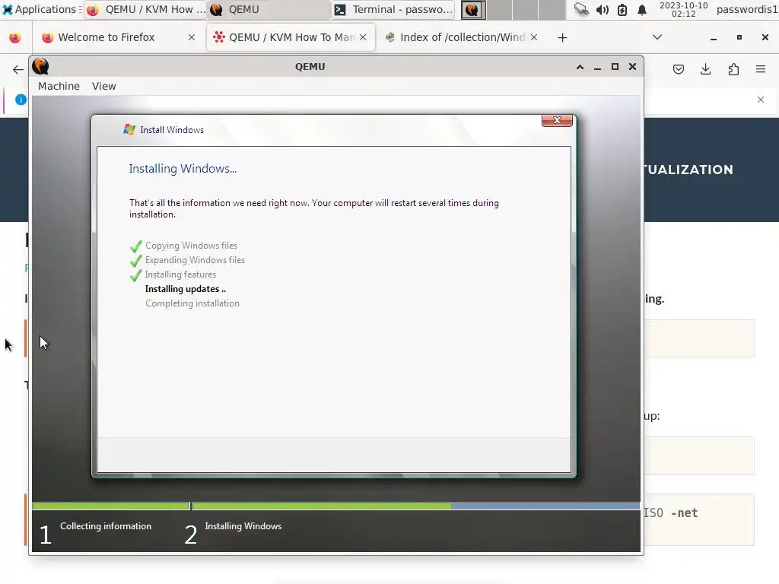Click the Firefox logo icon left of tabs

[x=15, y=38]
